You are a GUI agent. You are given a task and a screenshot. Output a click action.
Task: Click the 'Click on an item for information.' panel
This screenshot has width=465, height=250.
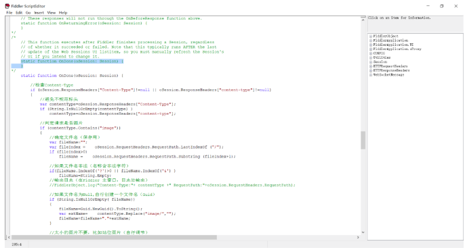pyautogui.click(x=415, y=24)
